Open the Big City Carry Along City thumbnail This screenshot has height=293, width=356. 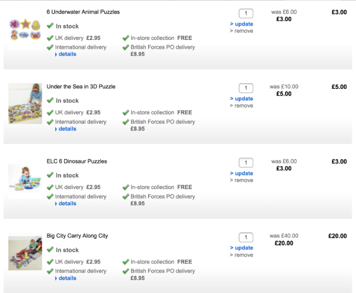click(x=25, y=254)
